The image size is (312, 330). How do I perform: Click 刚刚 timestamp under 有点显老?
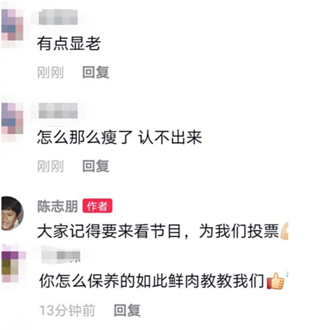coord(51,72)
